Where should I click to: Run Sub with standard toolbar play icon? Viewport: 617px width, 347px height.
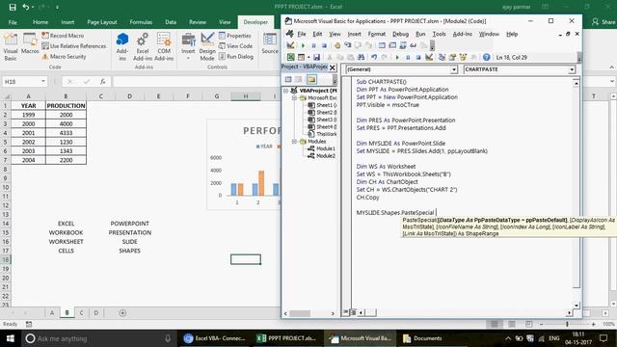[397, 58]
